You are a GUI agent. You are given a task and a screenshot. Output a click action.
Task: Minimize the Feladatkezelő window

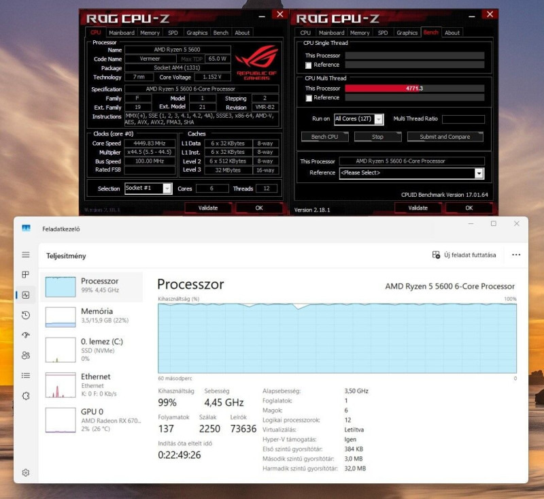coord(471,223)
